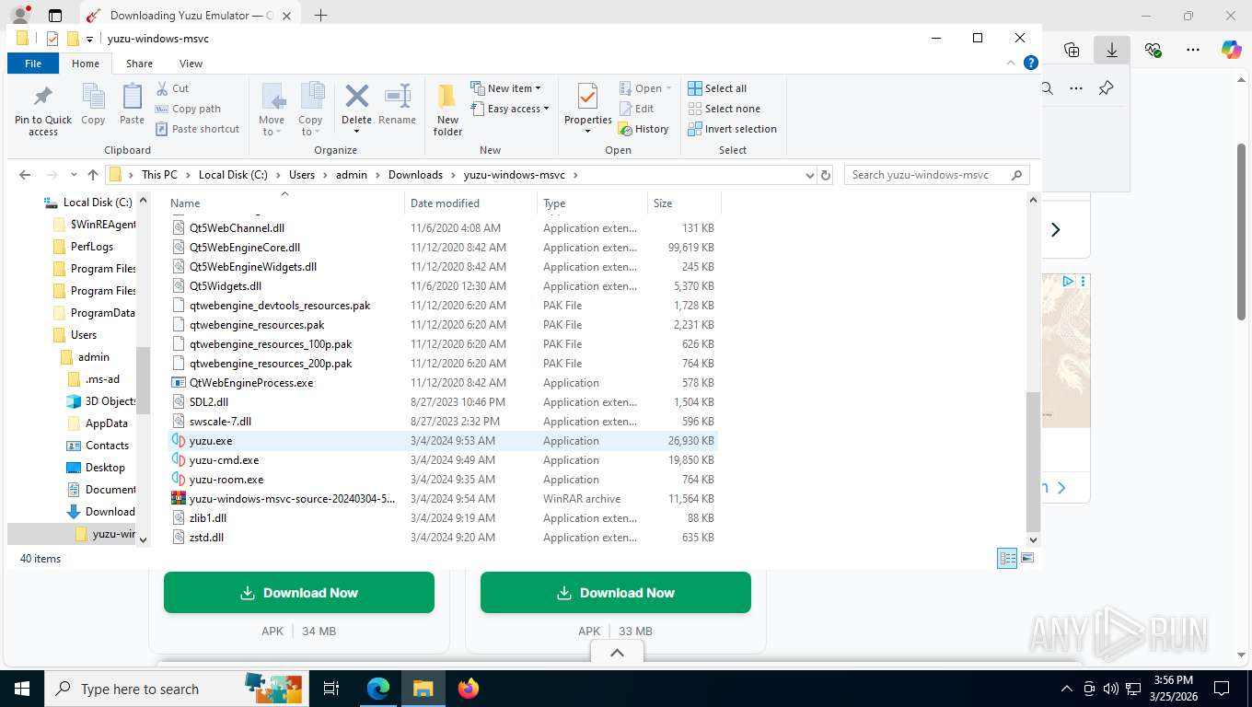Click Select none in ribbon
The width and height of the screenshot is (1252, 707).
[724, 109]
